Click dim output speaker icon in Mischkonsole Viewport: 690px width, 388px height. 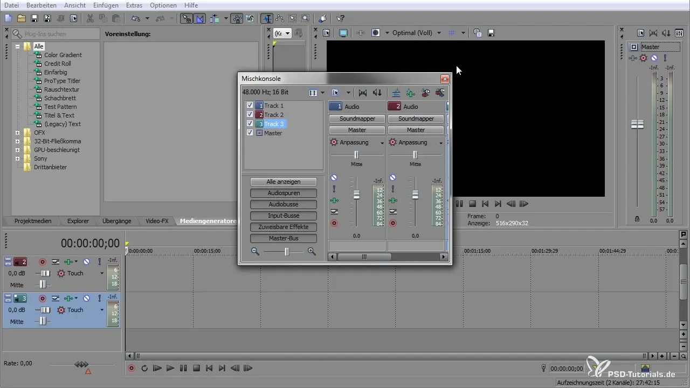pyautogui.click(x=377, y=93)
